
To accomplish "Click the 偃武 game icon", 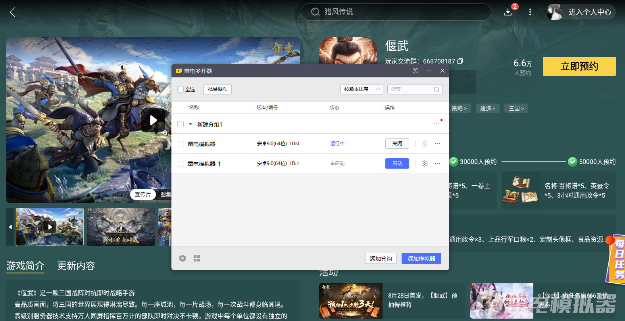I will tap(348, 51).
